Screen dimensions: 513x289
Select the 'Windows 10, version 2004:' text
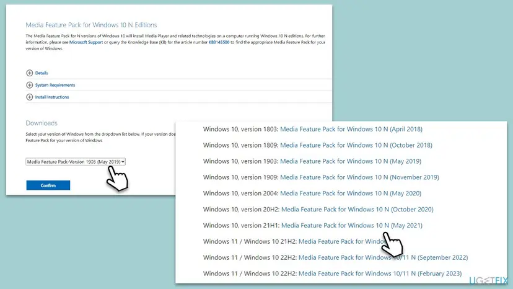coord(241,193)
